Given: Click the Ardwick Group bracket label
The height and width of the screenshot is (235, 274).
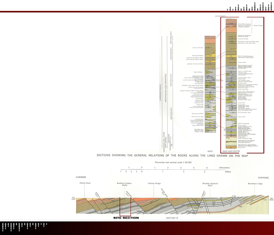Looking at the screenshot, I should click(x=258, y=25).
